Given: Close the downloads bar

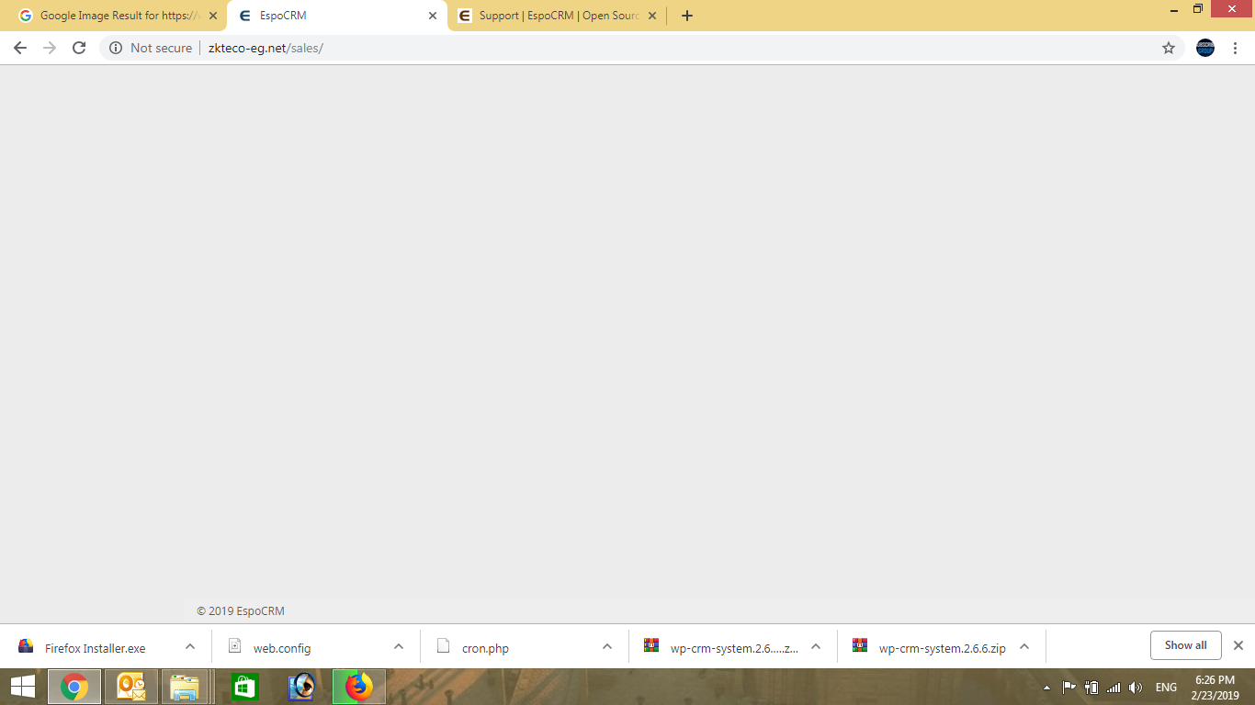Looking at the screenshot, I should point(1238,645).
